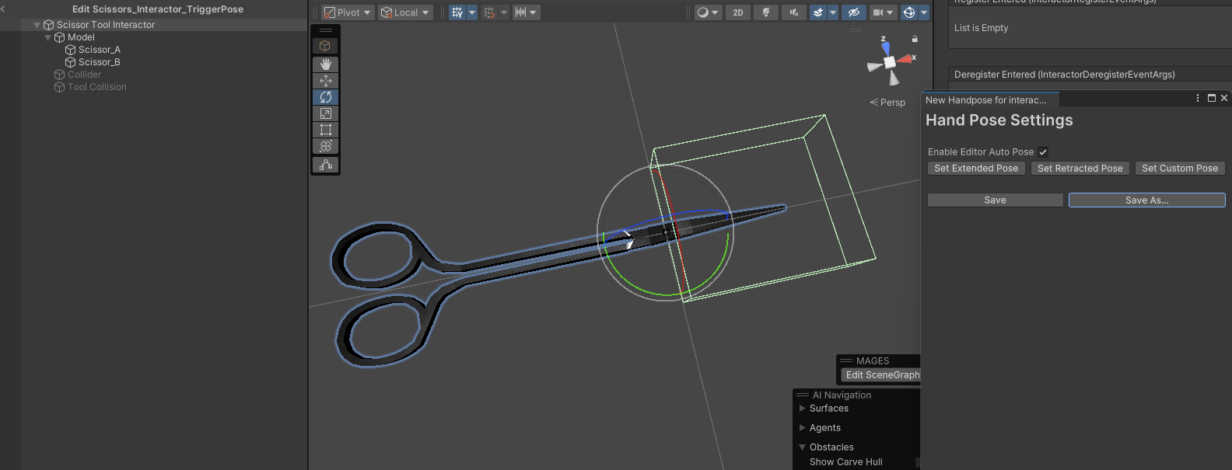The height and width of the screenshot is (470, 1232).
Task: Click the orientation gizmo center cube
Action: click(x=890, y=63)
